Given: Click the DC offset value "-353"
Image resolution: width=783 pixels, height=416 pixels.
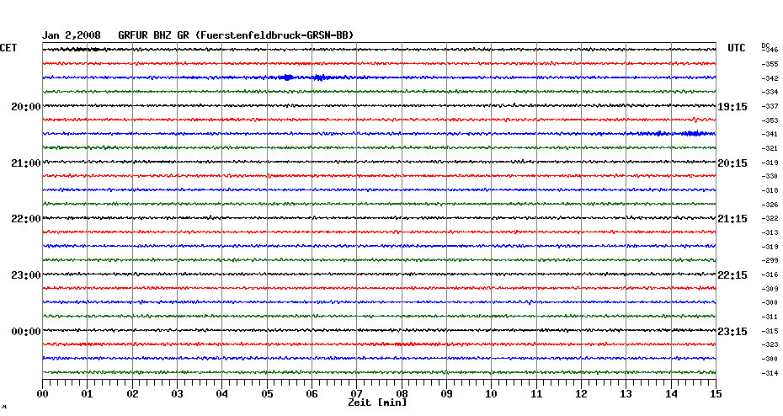Looking at the screenshot, I should pos(770,120).
